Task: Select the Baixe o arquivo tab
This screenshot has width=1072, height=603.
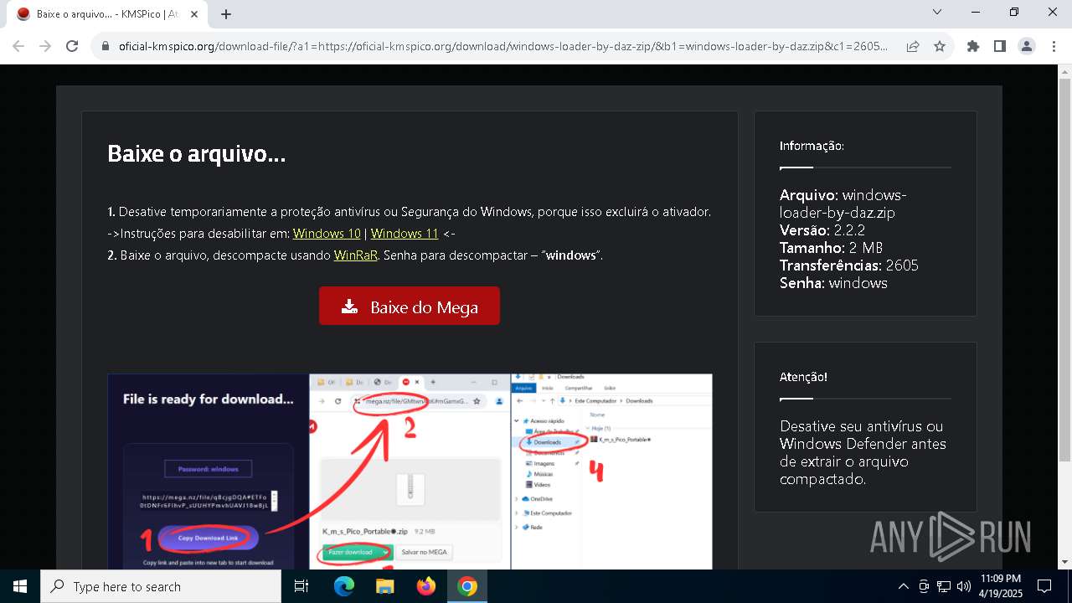Action: [107, 14]
